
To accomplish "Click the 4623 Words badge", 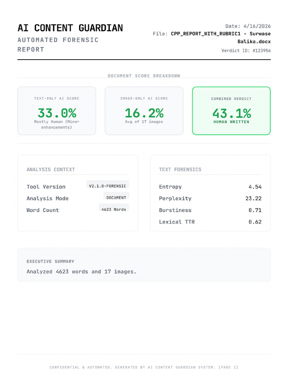I will tap(114, 209).
